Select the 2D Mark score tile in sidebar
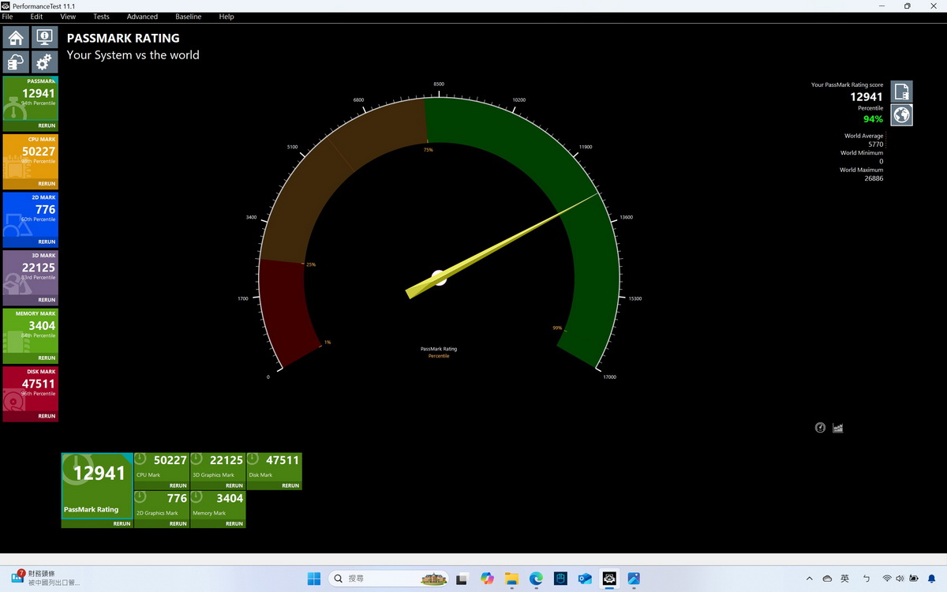This screenshot has height=592, width=947. (x=30, y=215)
